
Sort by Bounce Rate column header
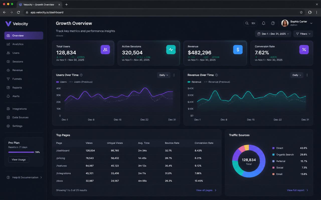(172, 143)
